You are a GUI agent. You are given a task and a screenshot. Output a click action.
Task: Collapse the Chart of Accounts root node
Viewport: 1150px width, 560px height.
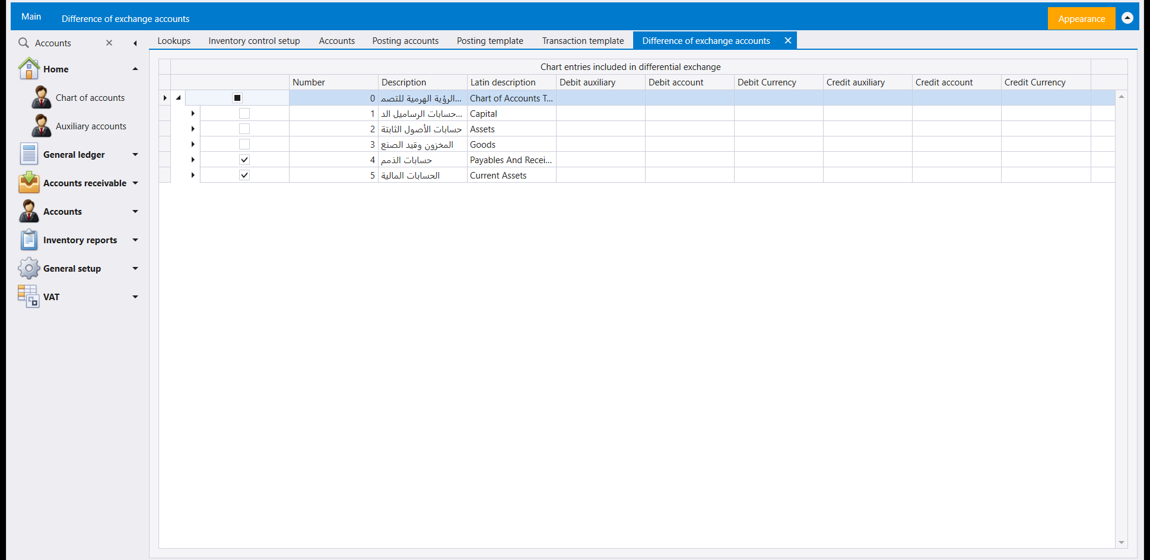178,98
